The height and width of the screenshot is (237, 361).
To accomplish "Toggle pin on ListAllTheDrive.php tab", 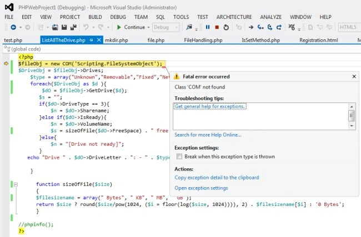I will pos(91,40).
